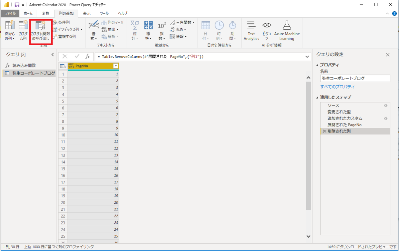399x251 pixels.
Task: Open the 三角関数 (Trigonometry) menu
Action: point(182,22)
